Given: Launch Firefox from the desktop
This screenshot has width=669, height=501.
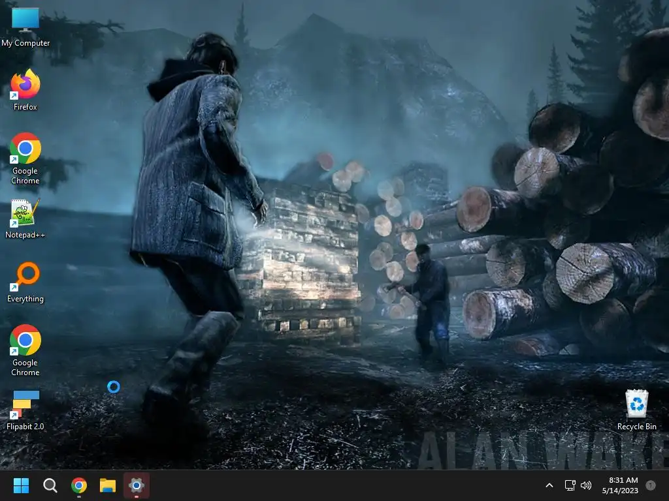Looking at the screenshot, I should coord(25,90).
